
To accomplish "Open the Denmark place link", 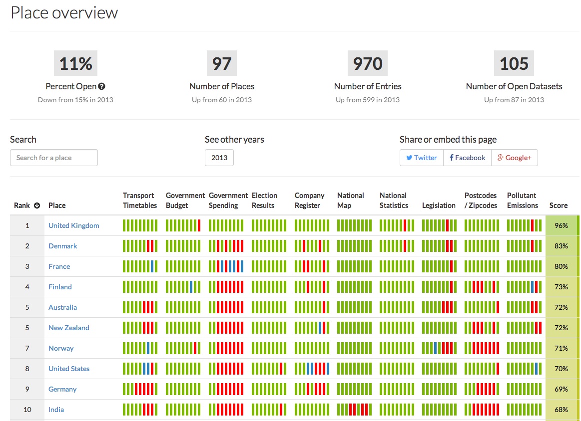I will 62,246.
